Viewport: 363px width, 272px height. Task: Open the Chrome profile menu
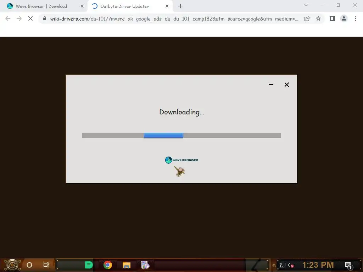[x=344, y=18]
